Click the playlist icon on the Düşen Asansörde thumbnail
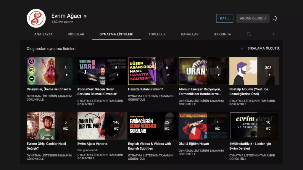The image size is (303, 170). pos(167,74)
